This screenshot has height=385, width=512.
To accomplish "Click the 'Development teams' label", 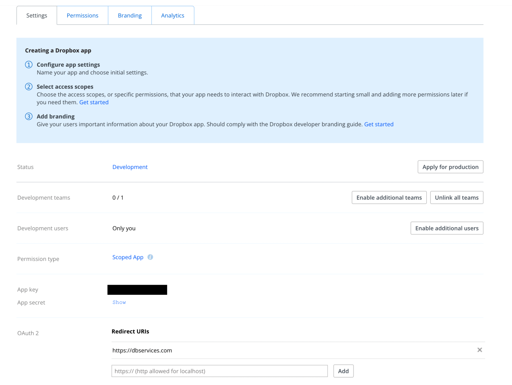I will click(44, 198).
